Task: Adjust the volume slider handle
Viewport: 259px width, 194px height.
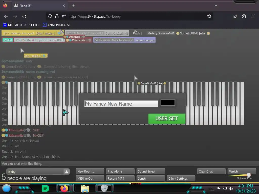Action: (x=249, y=175)
